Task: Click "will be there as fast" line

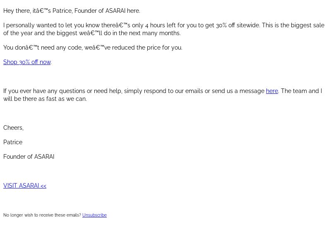Action: 45,99
